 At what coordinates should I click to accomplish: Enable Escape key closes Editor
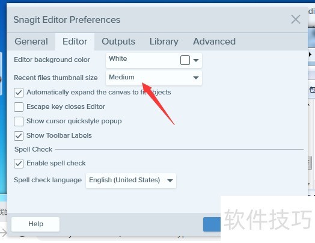point(19,107)
